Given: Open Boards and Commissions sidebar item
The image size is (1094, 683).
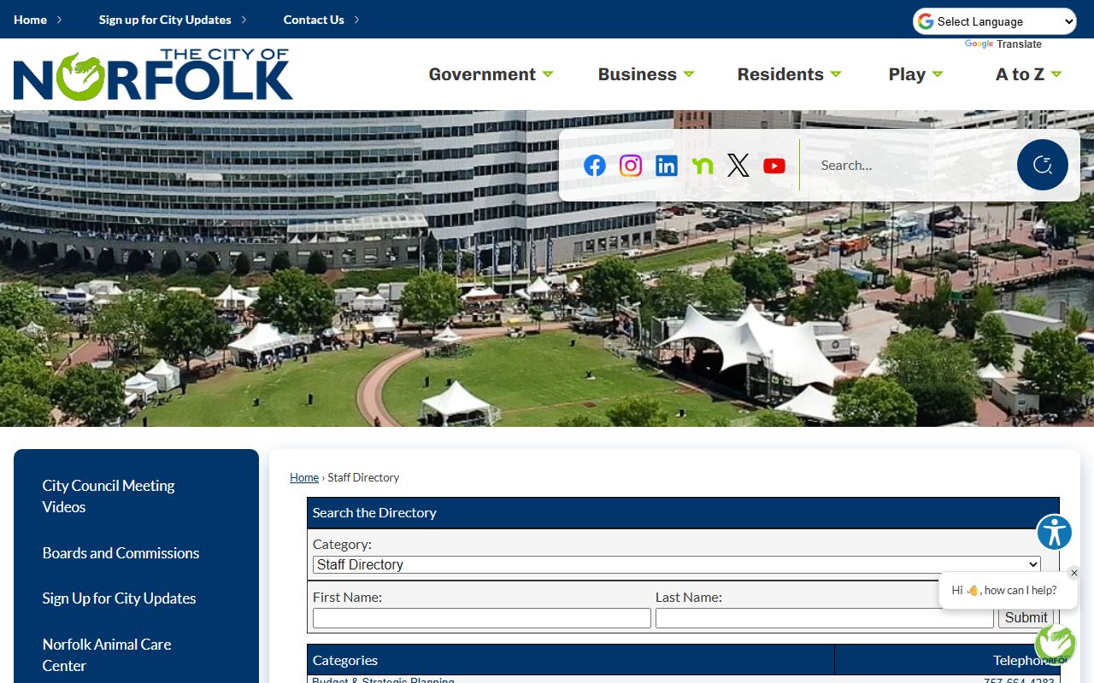Looking at the screenshot, I should tap(121, 553).
